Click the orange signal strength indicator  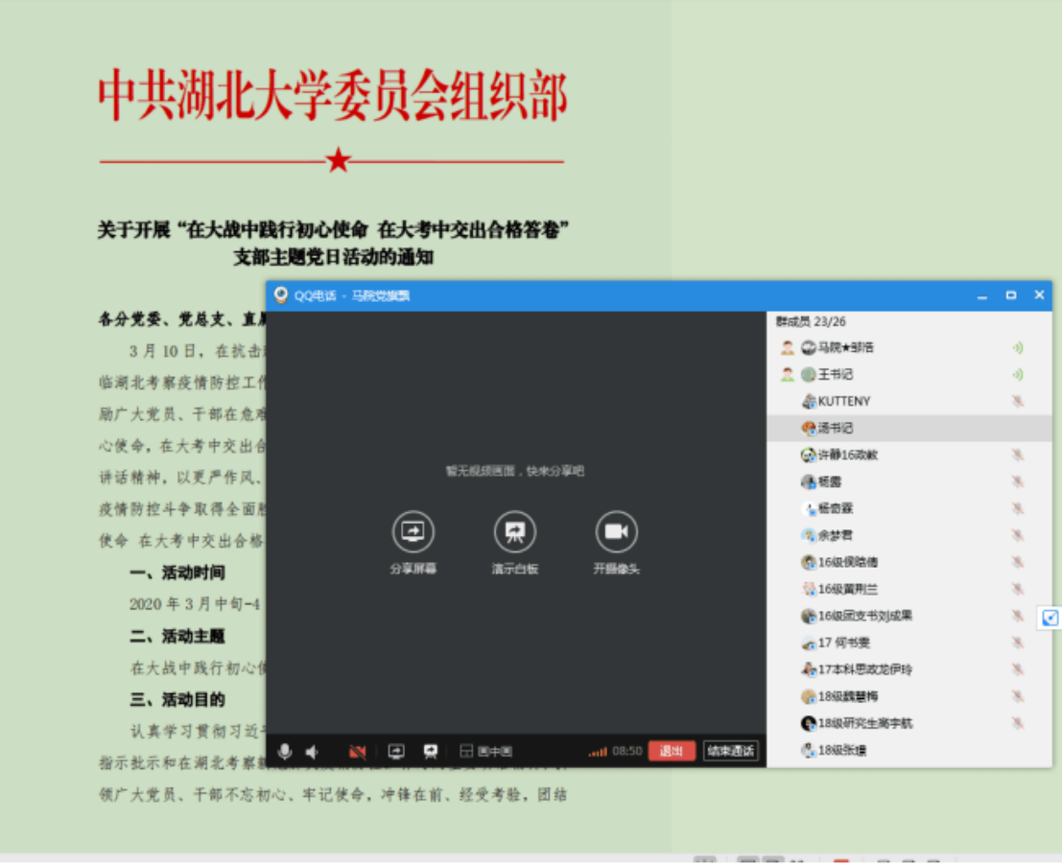[597, 752]
